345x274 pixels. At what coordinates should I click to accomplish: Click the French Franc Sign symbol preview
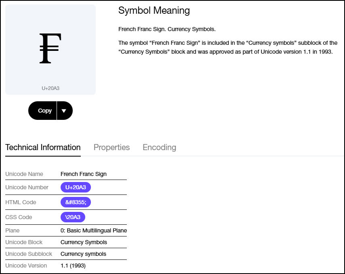(x=50, y=48)
